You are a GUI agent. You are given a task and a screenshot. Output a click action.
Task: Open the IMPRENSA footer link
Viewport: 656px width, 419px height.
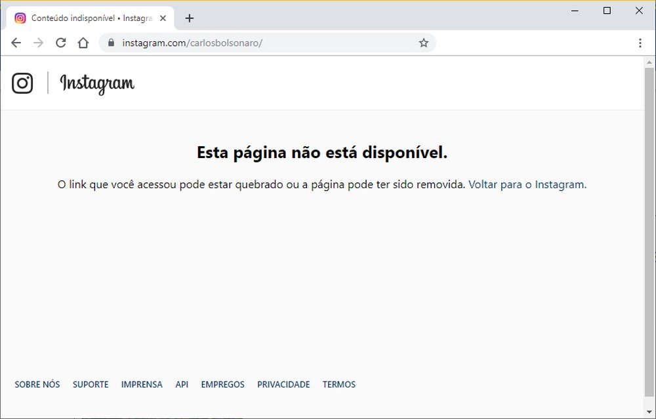(x=142, y=384)
